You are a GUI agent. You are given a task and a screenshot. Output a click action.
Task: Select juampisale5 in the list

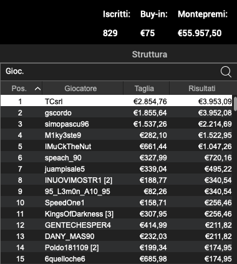(x=117, y=169)
